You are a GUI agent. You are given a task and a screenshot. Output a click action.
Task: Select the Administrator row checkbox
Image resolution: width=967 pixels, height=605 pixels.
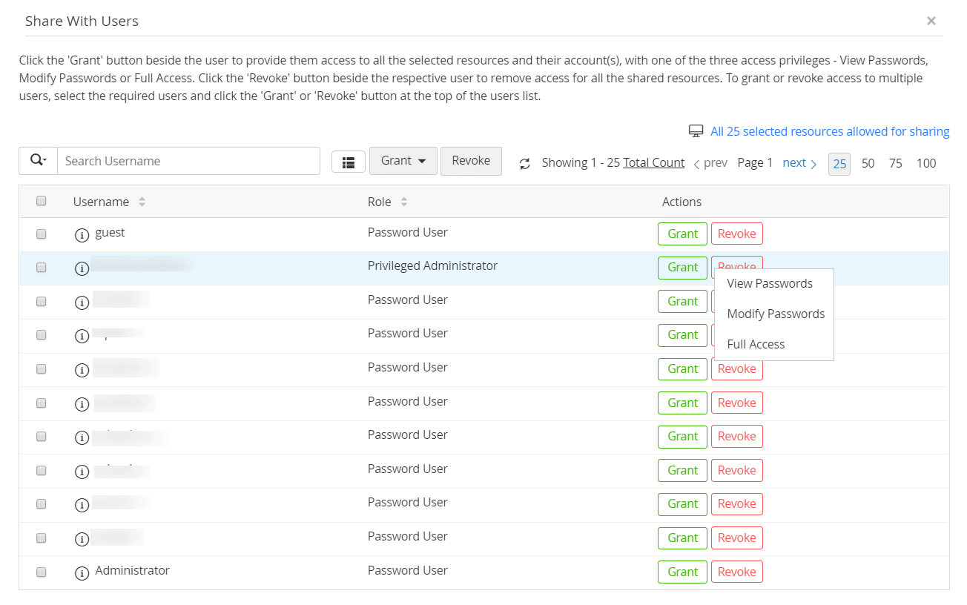click(42, 572)
